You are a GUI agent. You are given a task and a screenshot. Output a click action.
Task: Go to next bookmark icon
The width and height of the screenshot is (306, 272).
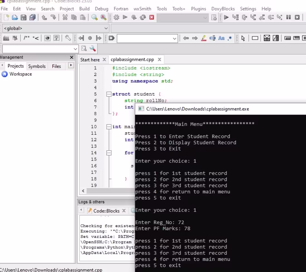(99, 38)
